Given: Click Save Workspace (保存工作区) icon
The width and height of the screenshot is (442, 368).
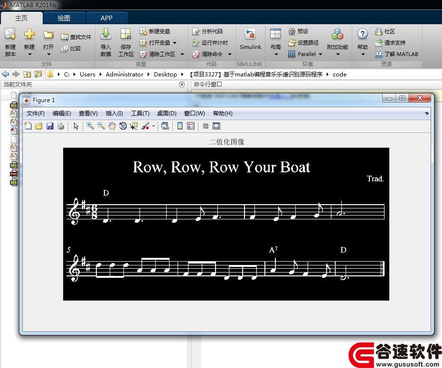Looking at the screenshot, I should coord(126,34).
